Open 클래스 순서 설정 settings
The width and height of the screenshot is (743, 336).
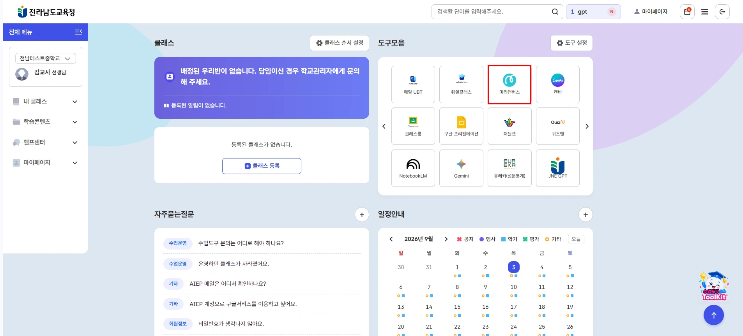coord(340,43)
